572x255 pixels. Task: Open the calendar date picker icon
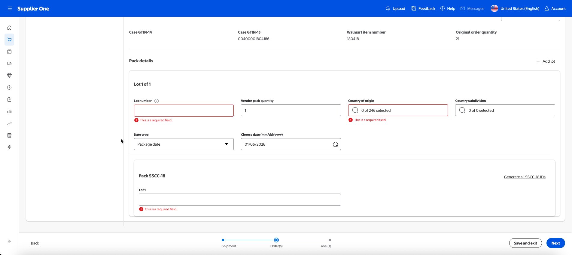click(335, 144)
